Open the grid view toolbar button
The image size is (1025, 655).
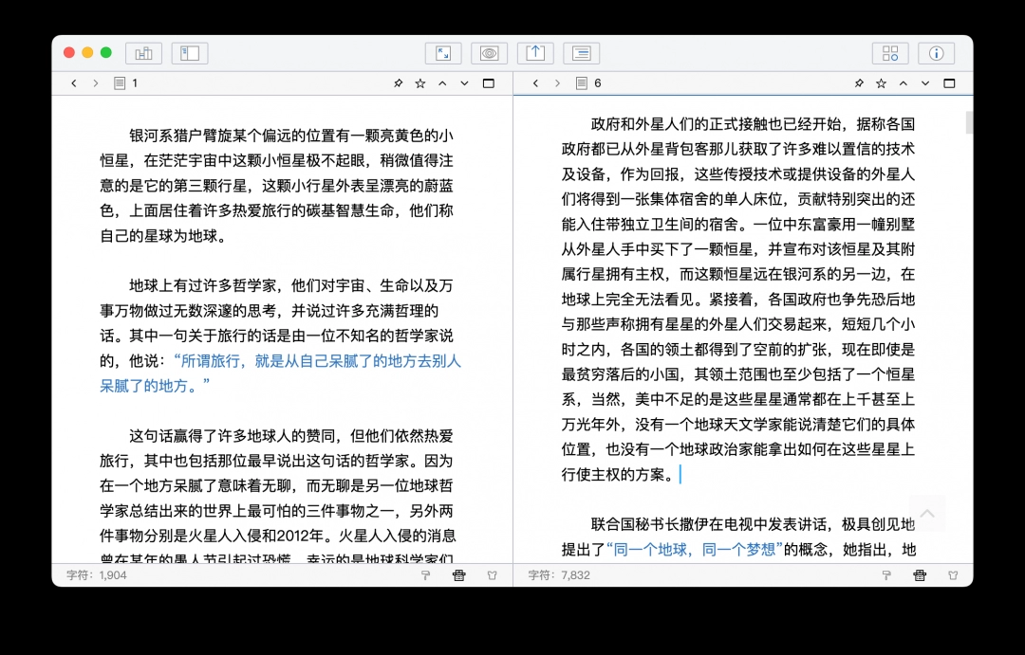pos(890,53)
